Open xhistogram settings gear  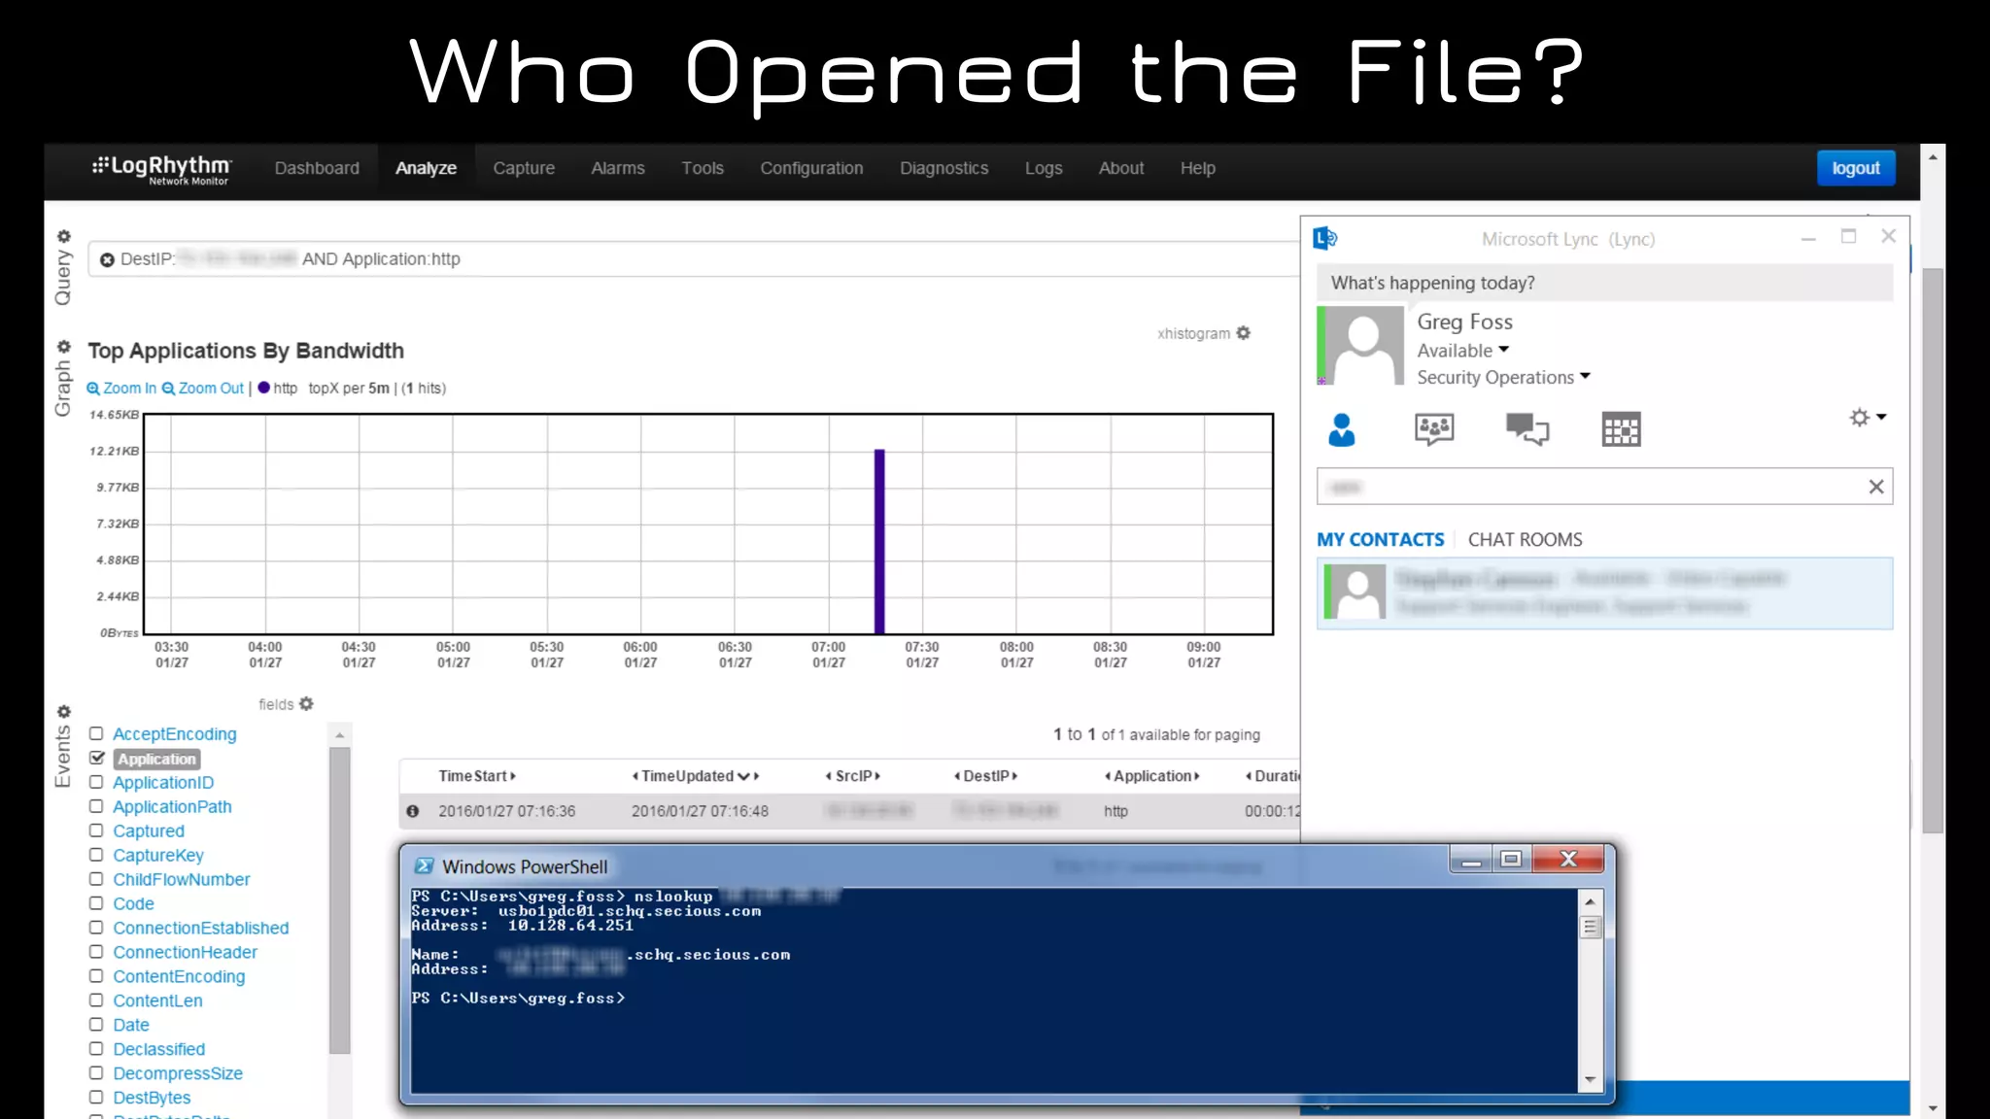click(x=1243, y=333)
